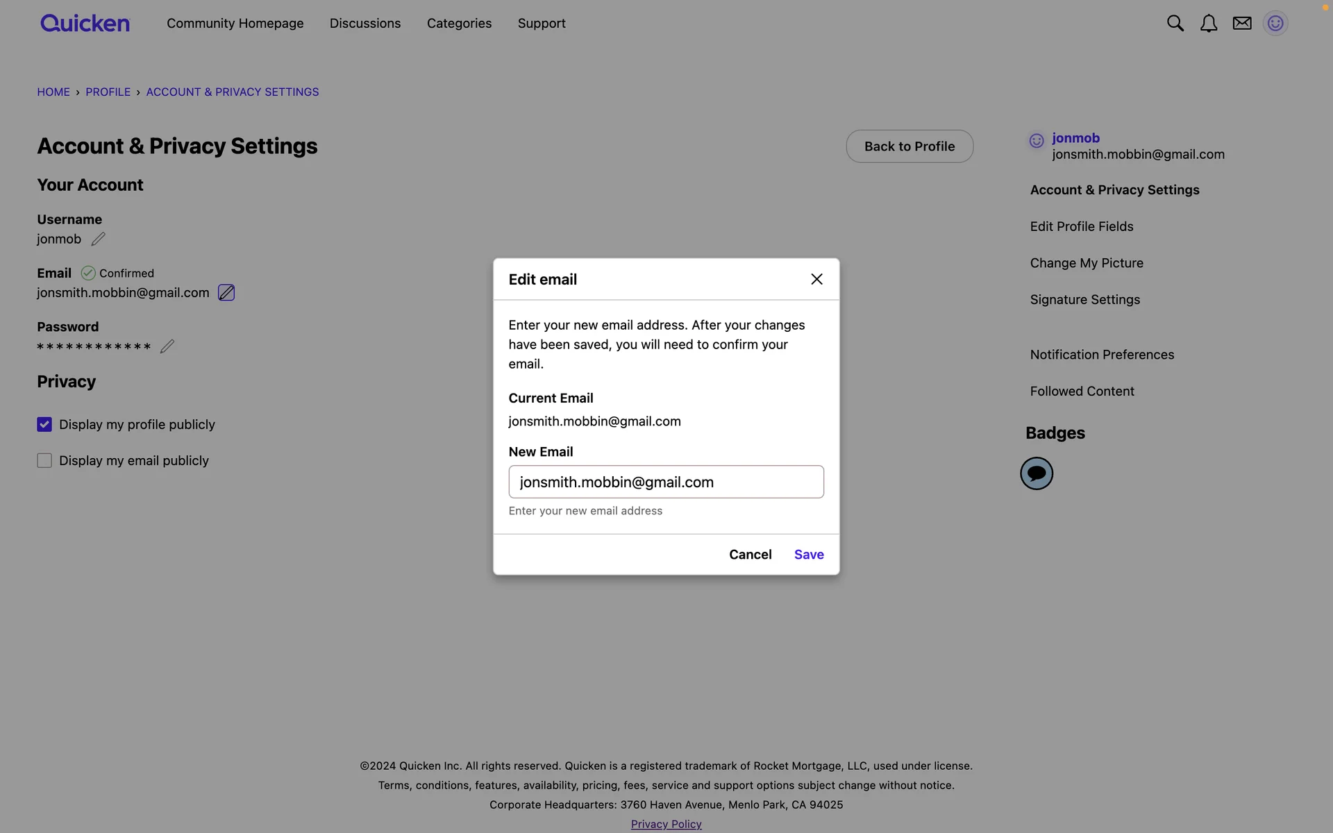The image size is (1333, 833).
Task: Click the username edit pencil icon
Action: pos(98,239)
